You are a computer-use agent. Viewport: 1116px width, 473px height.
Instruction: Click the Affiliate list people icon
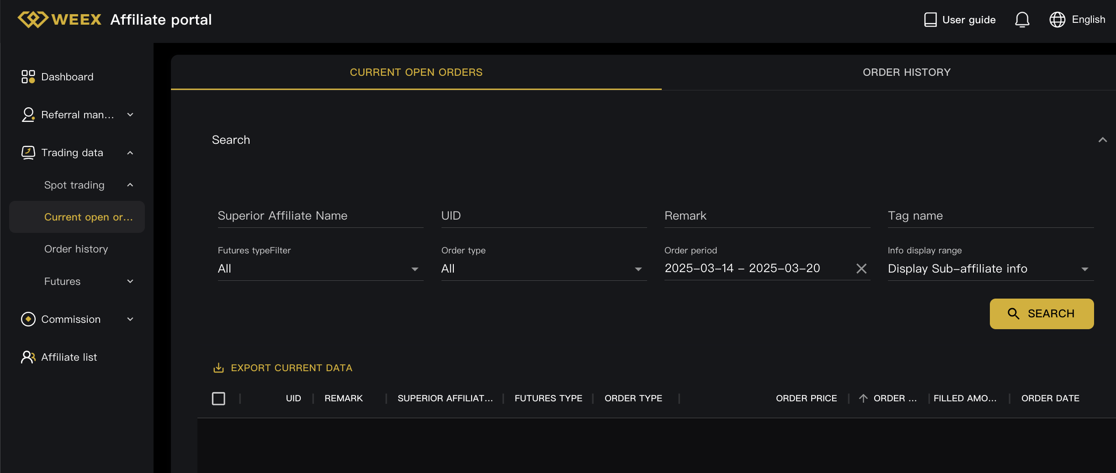(x=28, y=357)
